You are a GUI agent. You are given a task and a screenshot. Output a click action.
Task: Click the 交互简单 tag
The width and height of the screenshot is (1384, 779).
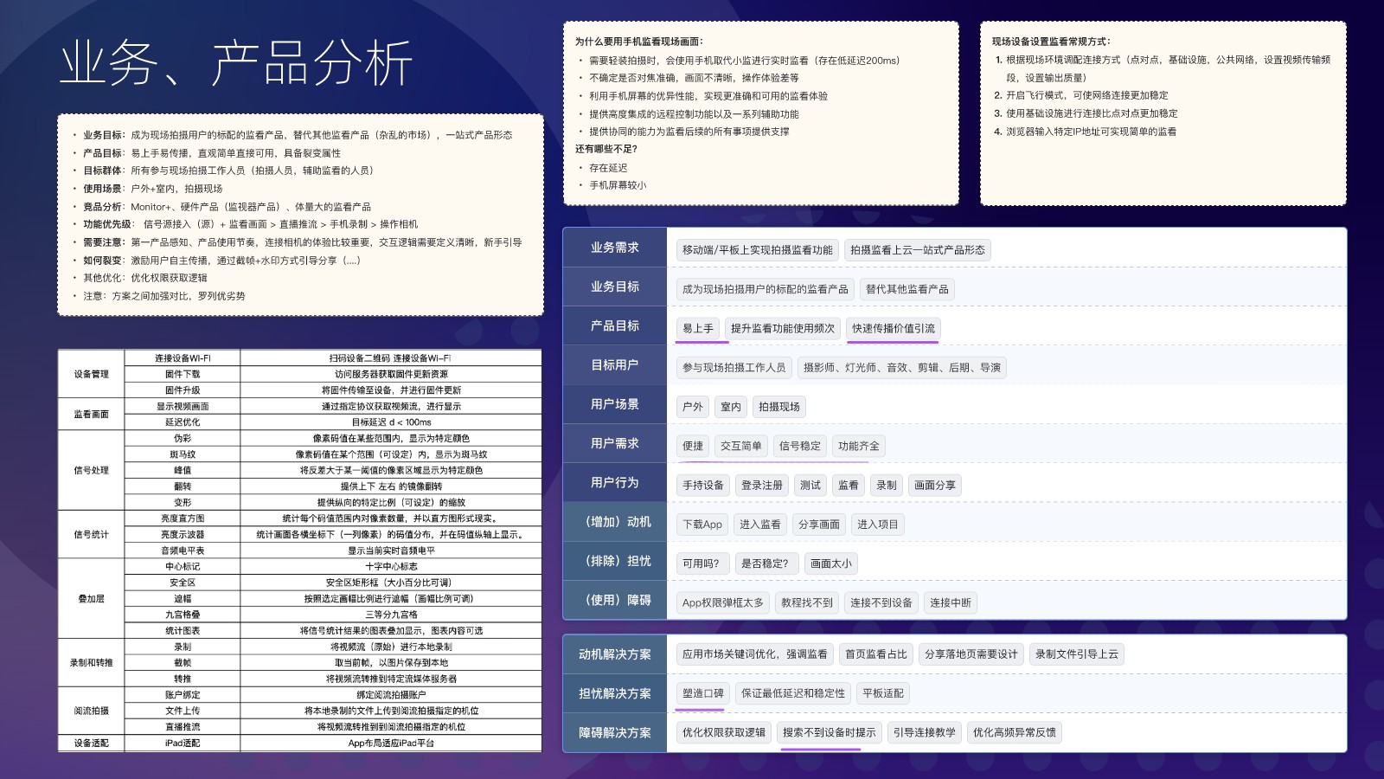[741, 446]
